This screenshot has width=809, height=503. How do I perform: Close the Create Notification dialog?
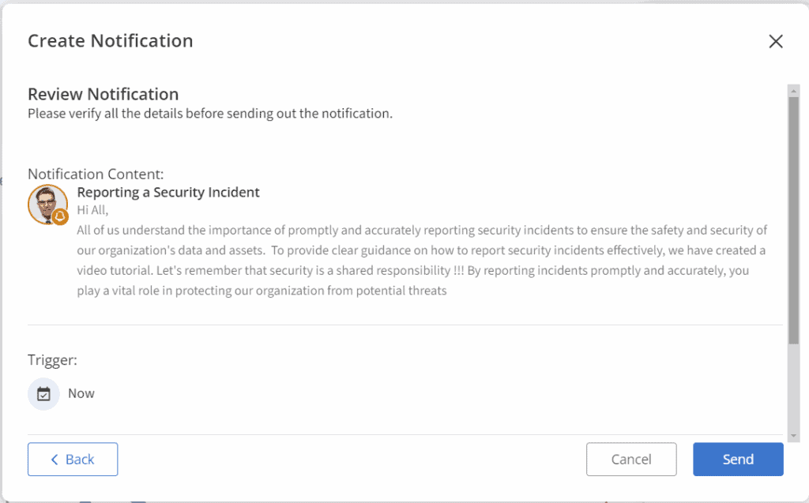(776, 42)
